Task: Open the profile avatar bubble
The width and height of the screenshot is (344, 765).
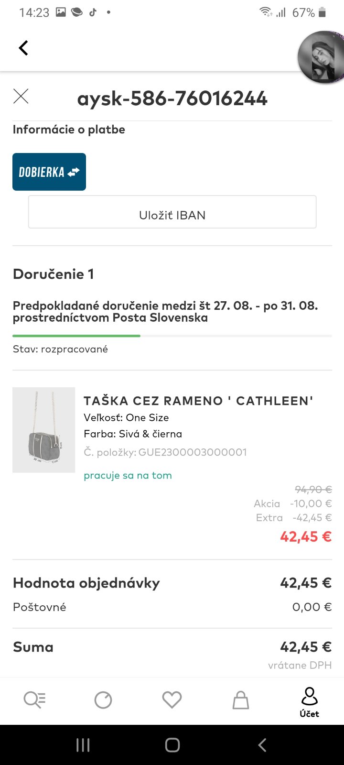Action: pyautogui.click(x=321, y=57)
